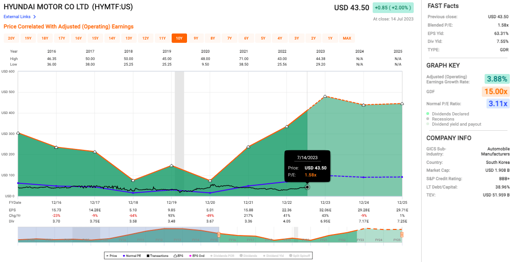Enable Split Spinoff in legend

[x=300, y=256]
